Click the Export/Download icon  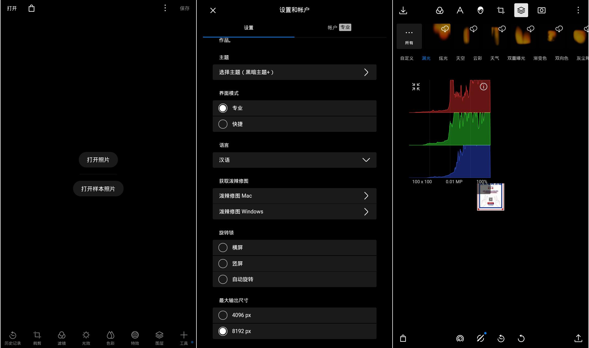coord(403,10)
